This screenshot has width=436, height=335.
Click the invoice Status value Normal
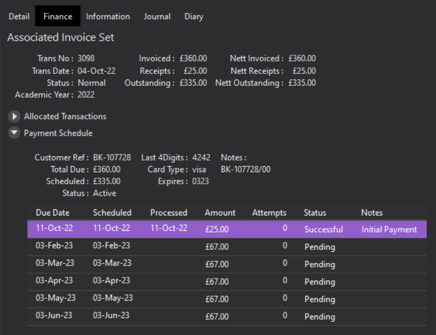(92, 83)
